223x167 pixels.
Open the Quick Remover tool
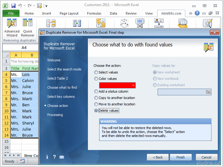pyautogui.click(x=28, y=28)
